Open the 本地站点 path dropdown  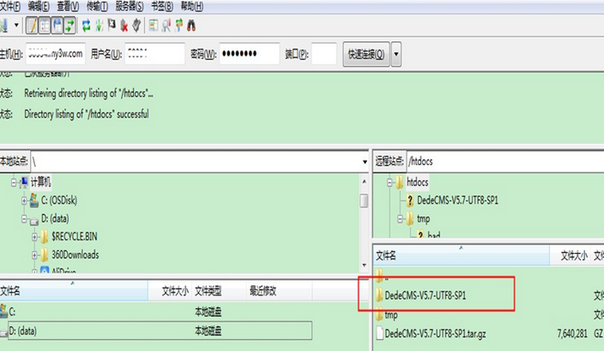(x=365, y=162)
